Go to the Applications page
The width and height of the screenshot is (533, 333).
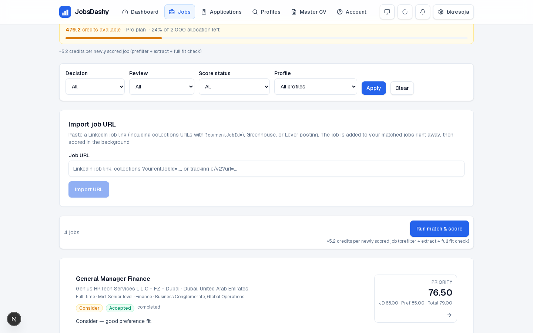click(x=221, y=12)
